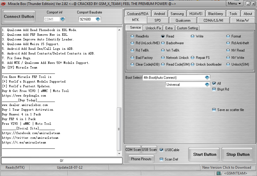Screen dimensions: 257x176
Task: Expand the Boot Select dropdown
Action: [207, 78]
